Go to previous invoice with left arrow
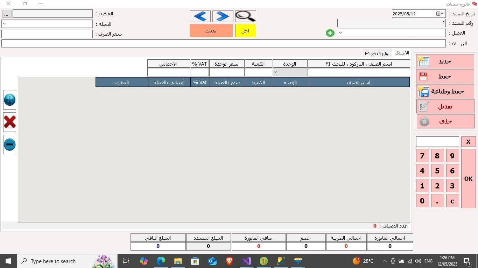Screen dimensions: 478x268 [200, 16]
